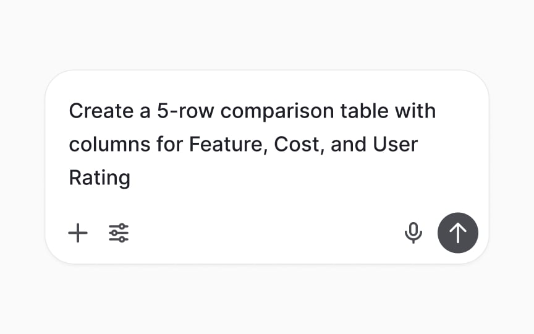The width and height of the screenshot is (534, 334).
Task: Open the tools sliders icon
Action: (x=119, y=233)
